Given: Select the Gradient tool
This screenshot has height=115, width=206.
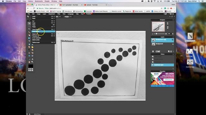Looking at the screenshot, I should pos(29,38).
